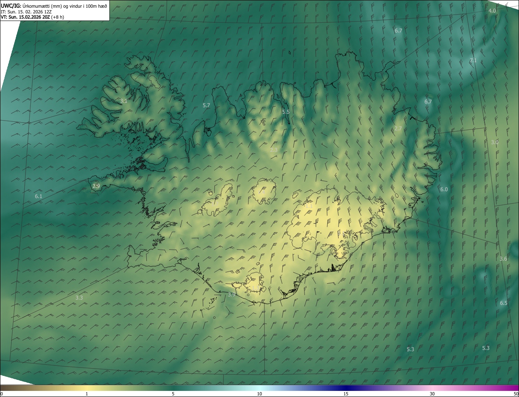Viewport: 519px width, 397px height.
Task: Click the 50 tick label on color scale
Action: click(516, 394)
